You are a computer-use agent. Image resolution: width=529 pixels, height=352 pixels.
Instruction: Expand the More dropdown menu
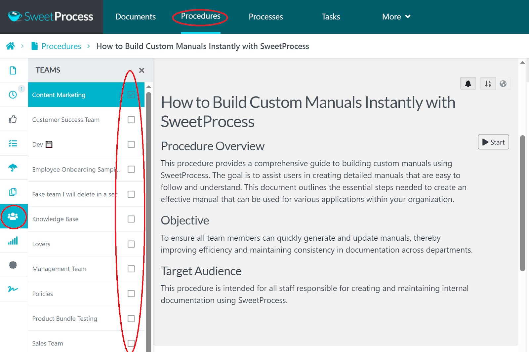click(x=396, y=17)
